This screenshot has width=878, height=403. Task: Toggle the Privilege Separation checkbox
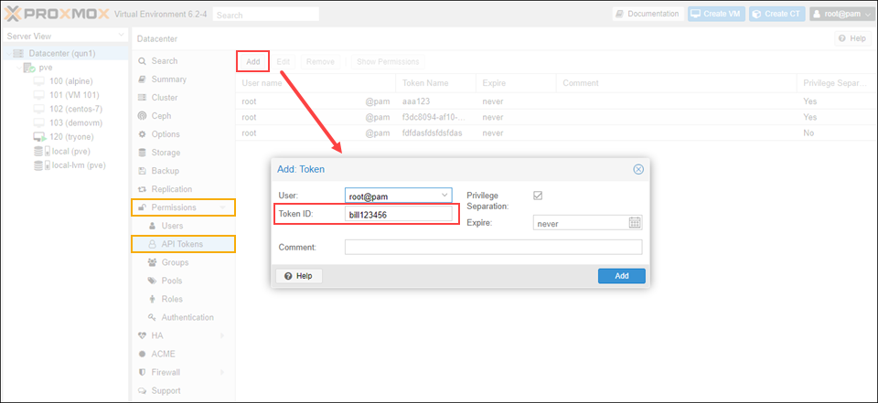[x=538, y=196]
